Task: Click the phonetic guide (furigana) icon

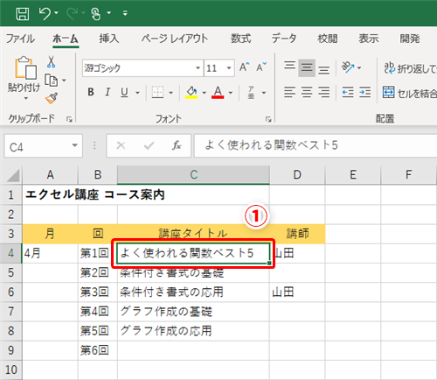Action: pyautogui.click(x=251, y=92)
